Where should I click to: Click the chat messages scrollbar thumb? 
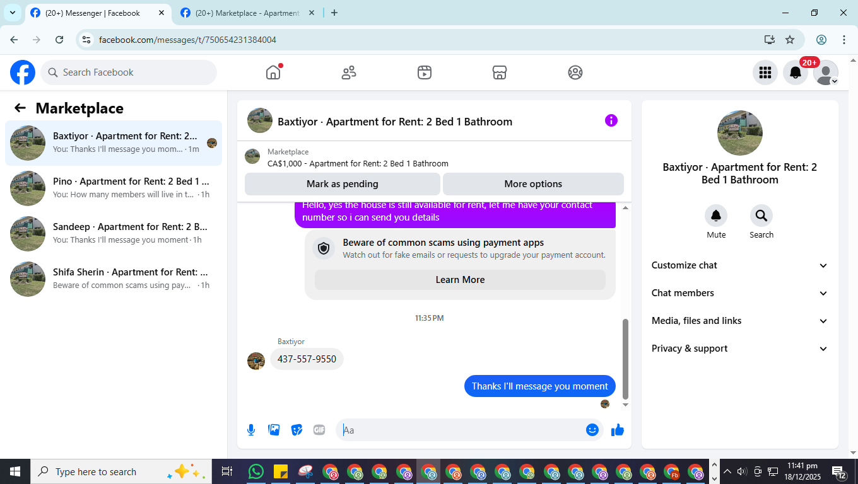pyautogui.click(x=625, y=358)
